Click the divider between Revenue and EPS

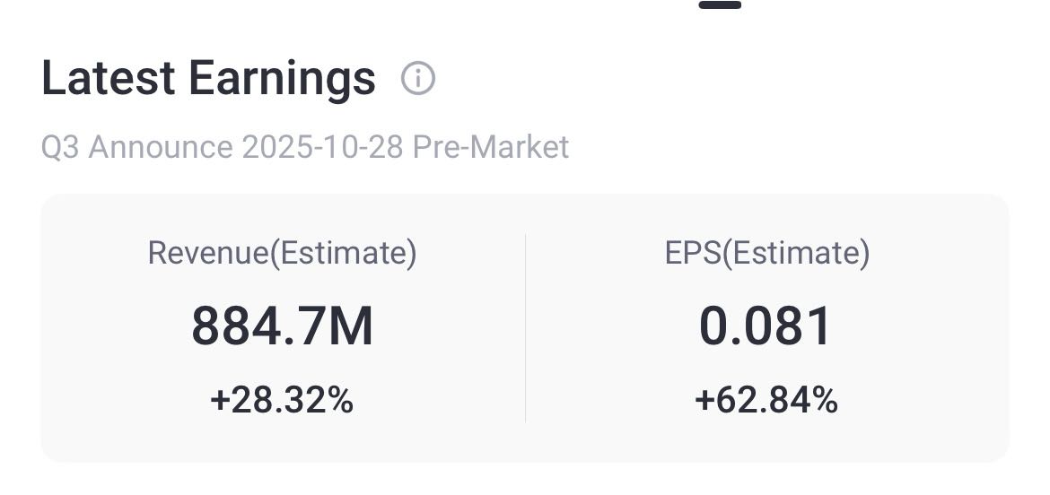click(x=525, y=327)
